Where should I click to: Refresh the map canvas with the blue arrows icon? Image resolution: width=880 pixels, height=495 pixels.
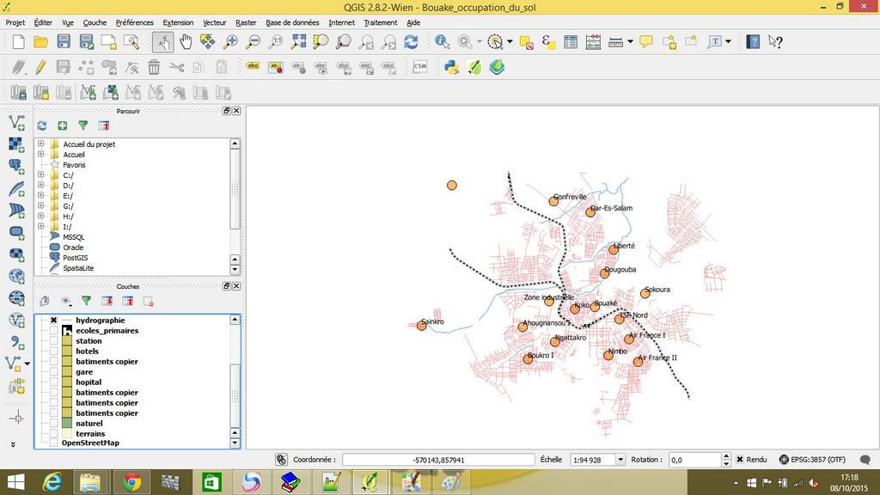[411, 42]
